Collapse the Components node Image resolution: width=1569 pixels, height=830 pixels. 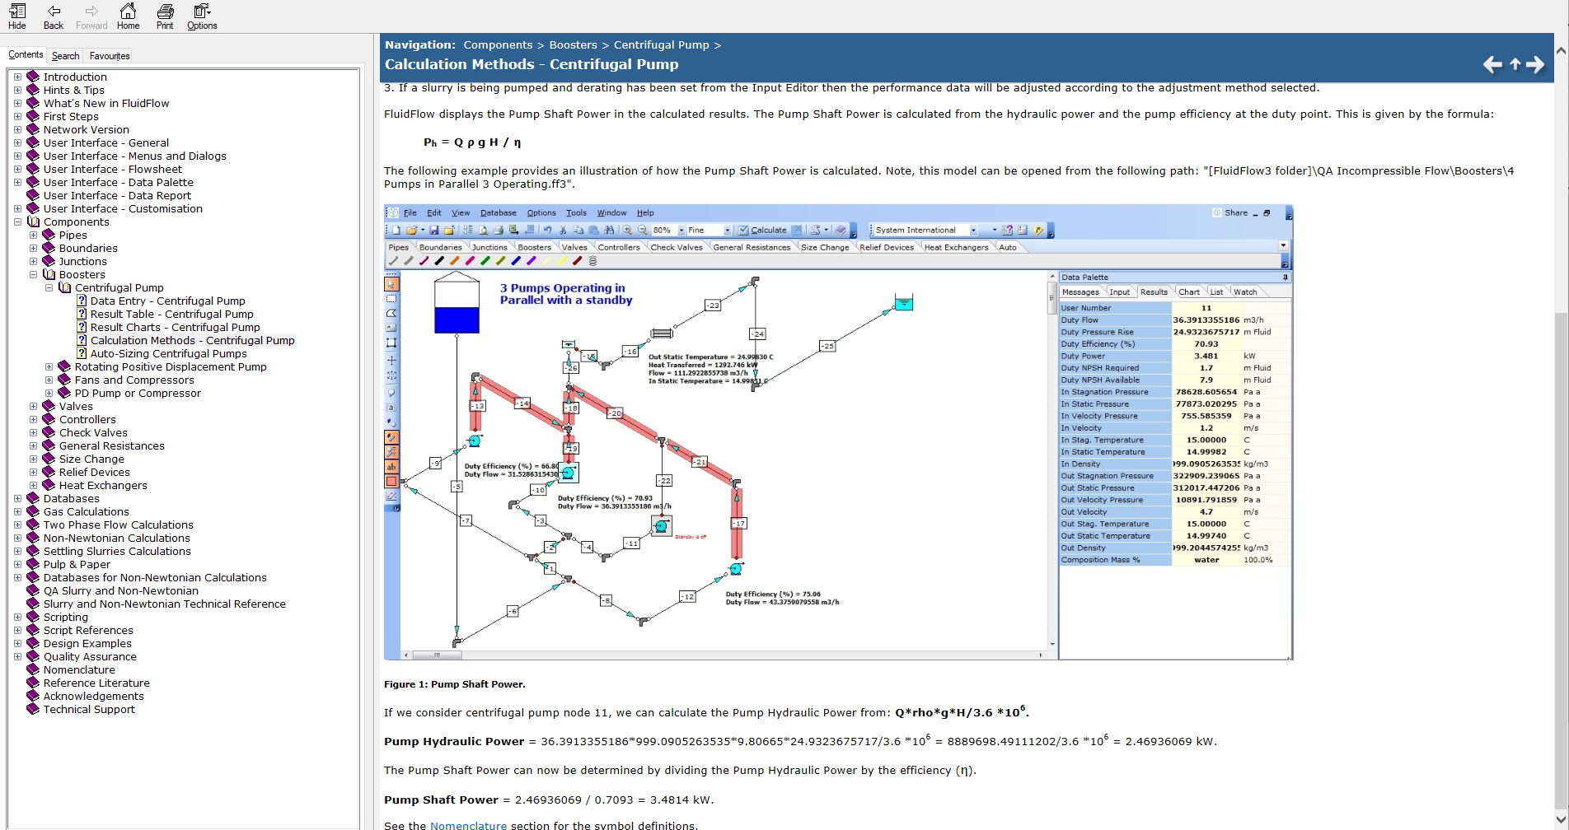pyautogui.click(x=17, y=222)
